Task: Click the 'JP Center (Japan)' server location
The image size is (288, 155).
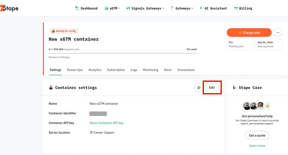Action: pos(102,133)
